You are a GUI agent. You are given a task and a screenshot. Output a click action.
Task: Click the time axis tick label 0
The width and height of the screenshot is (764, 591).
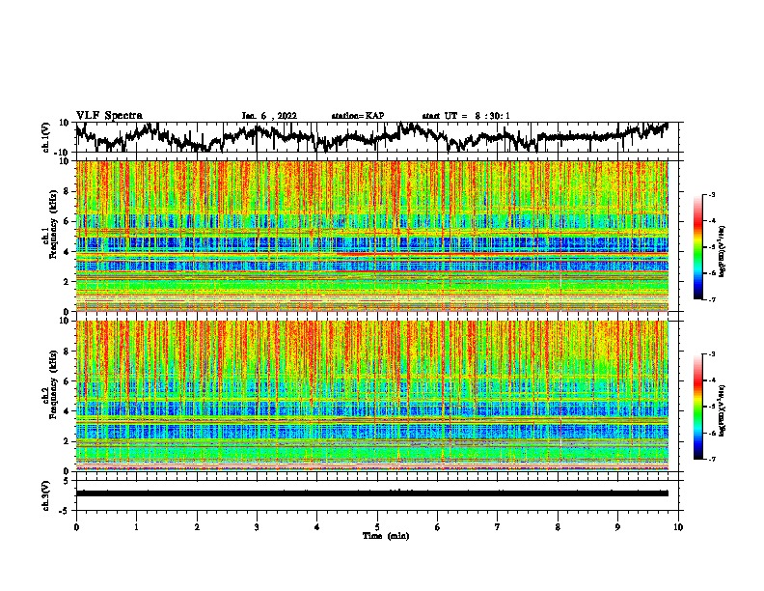click(76, 527)
